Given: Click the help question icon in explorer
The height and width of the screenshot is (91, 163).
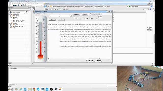Looking at the screenshot, I should [151, 9].
